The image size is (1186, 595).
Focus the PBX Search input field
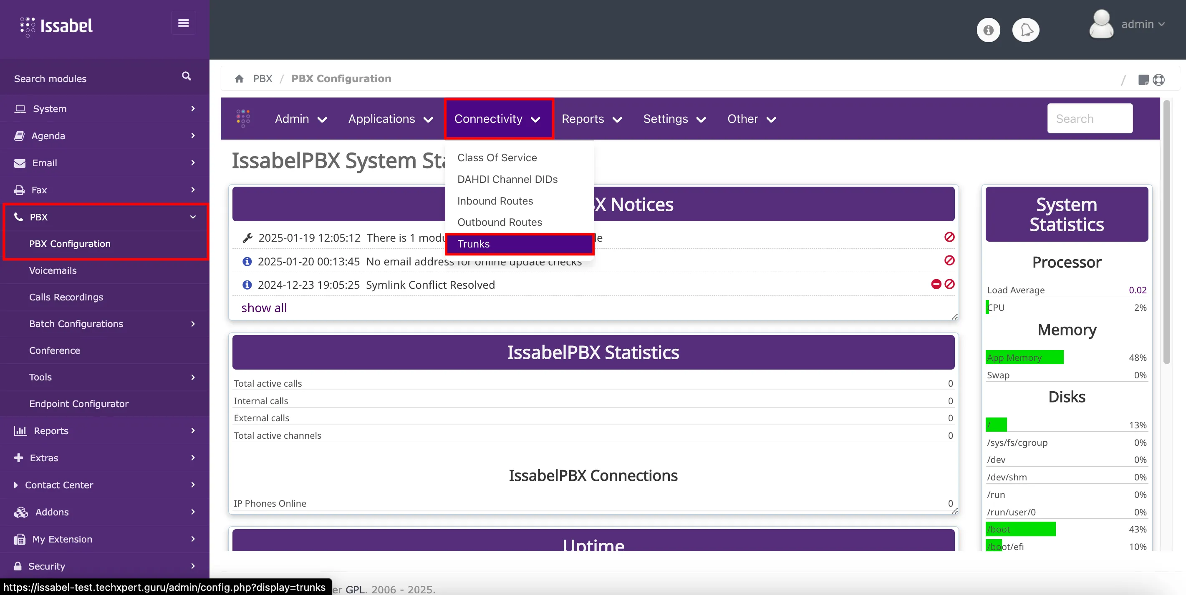pyautogui.click(x=1089, y=119)
